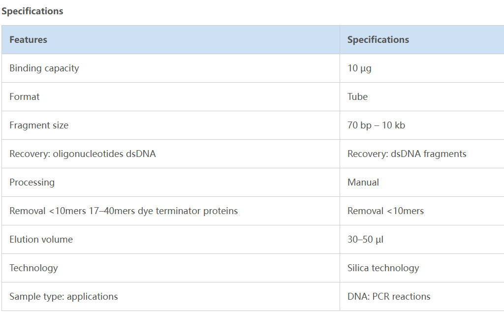
Task: Click the 70 bp – 10 kb value
Action: coord(376,125)
